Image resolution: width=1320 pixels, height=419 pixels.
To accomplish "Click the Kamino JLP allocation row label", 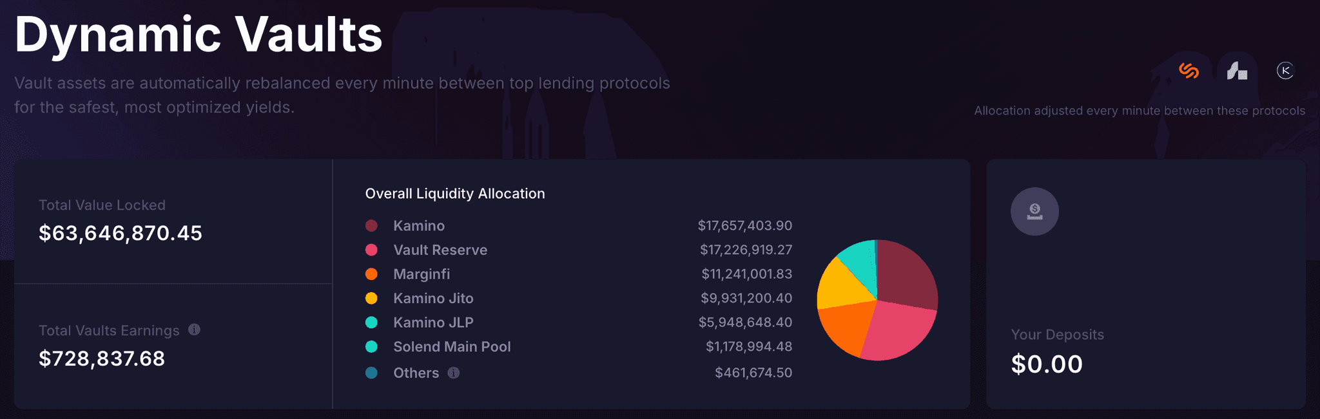I will click(x=433, y=322).
